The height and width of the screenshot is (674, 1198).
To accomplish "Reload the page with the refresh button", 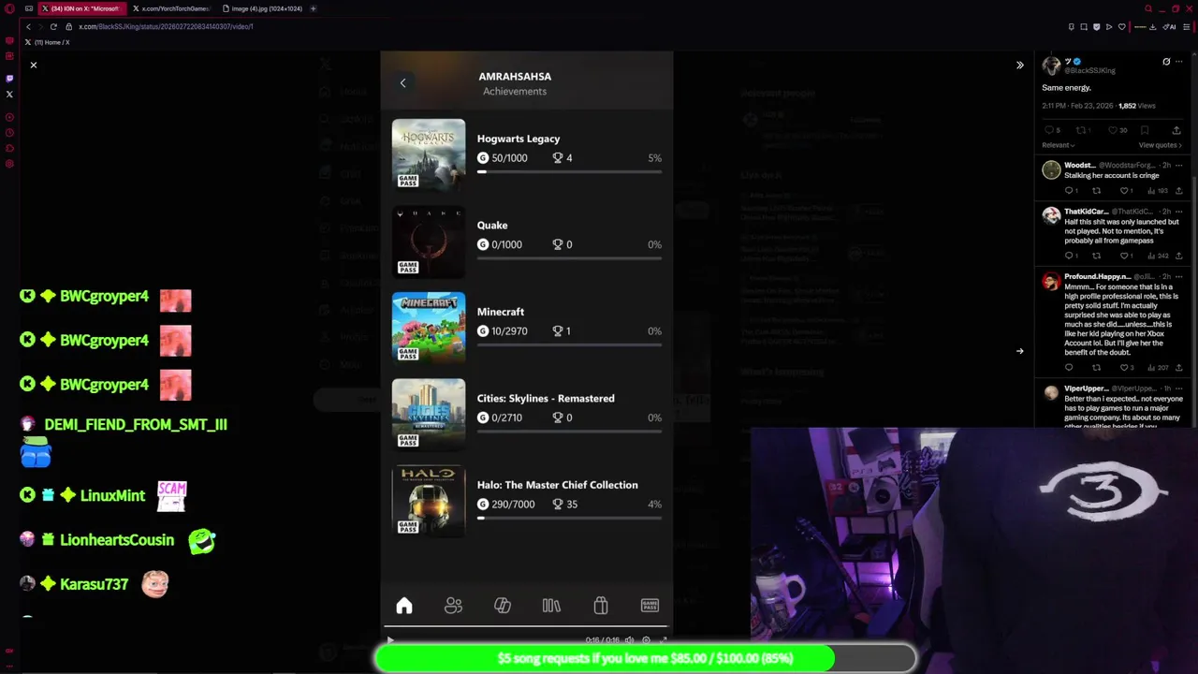I will click(53, 26).
